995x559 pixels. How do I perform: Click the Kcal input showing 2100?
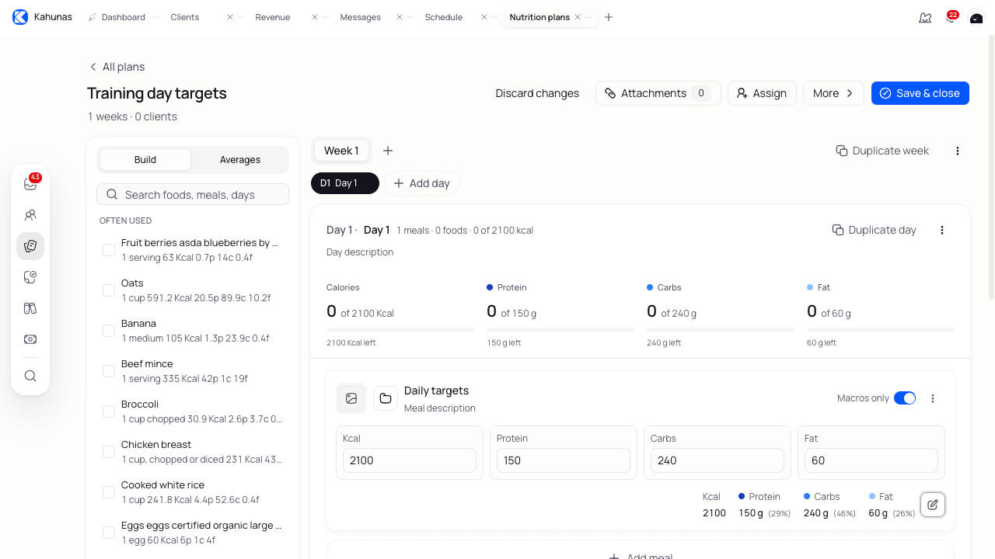pos(410,460)
